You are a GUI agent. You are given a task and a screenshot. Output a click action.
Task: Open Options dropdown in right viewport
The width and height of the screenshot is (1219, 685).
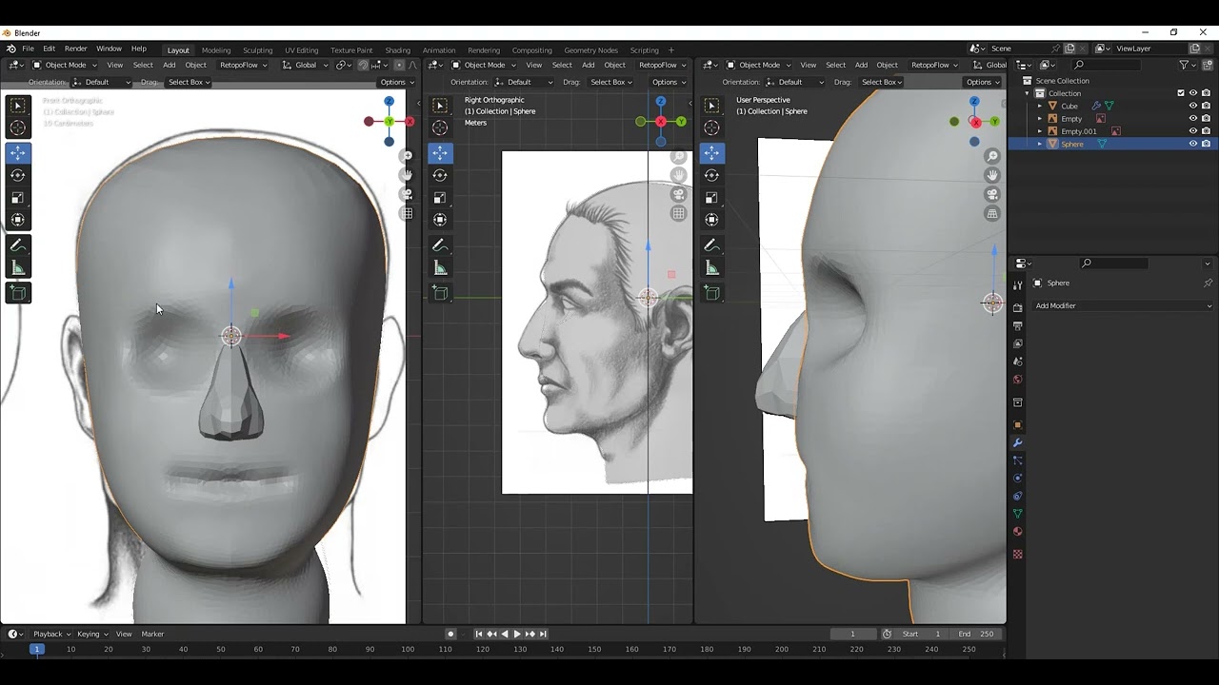pos(983,82)
